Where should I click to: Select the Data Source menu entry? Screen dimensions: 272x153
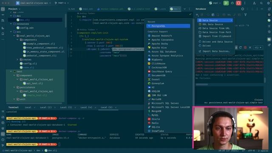tap(215, 20)
